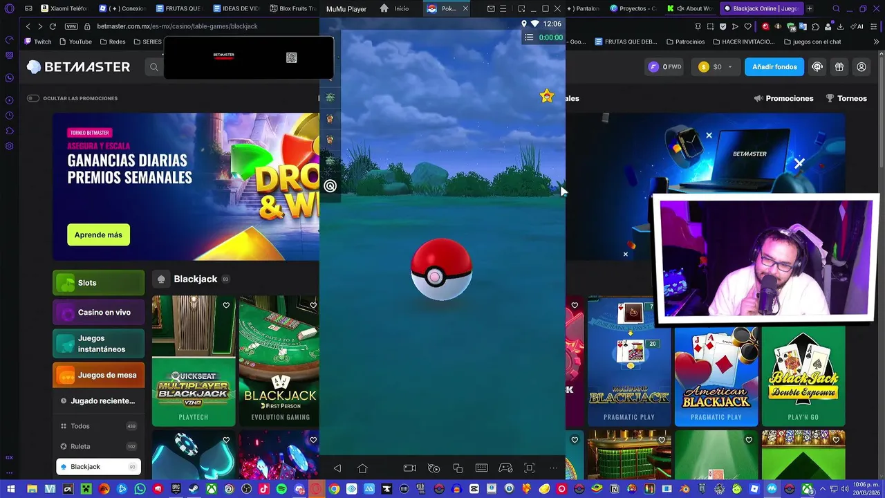
Task: Toggle MuMu fullscreen icon
Action: [530, 468]
